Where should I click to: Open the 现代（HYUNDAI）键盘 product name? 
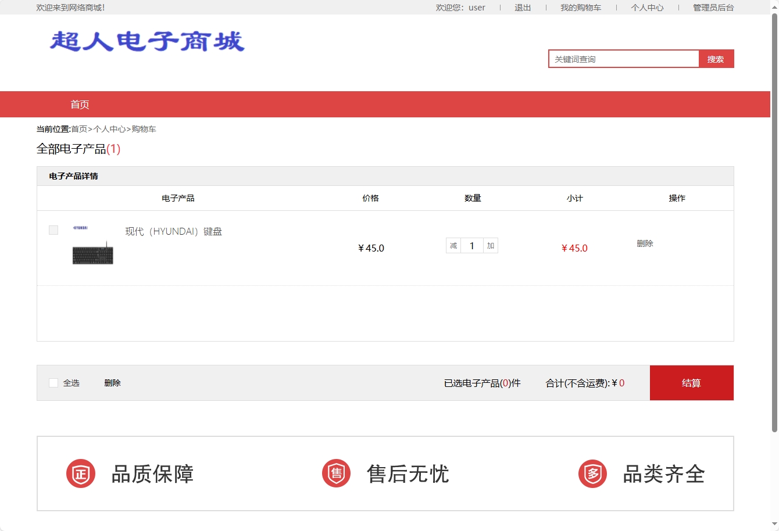point(173,231)
